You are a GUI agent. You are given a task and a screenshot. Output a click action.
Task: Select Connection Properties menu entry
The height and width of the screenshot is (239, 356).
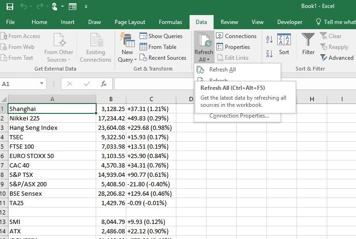[x=239, y=116]
